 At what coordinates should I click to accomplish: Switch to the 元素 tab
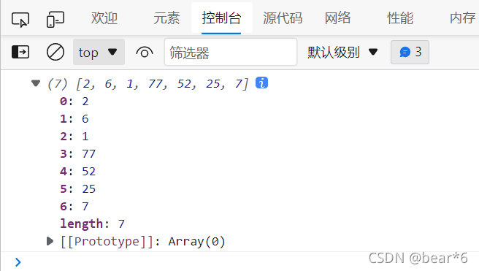(166, 18)
